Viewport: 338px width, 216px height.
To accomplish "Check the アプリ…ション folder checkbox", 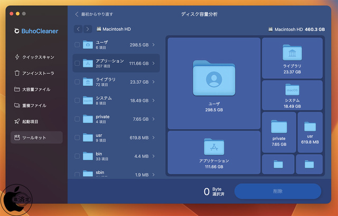I will [77, 63].
